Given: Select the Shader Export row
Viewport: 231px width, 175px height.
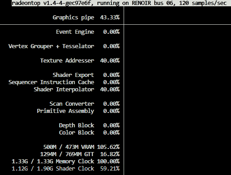Looking at the screenshot, I should click(86, 75).
